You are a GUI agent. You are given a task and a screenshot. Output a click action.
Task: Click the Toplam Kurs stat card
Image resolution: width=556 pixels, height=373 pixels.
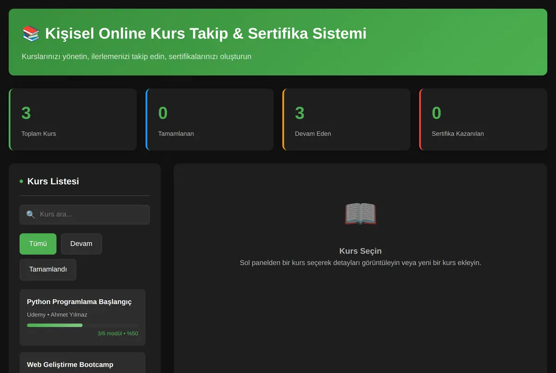tap(73, 119)
